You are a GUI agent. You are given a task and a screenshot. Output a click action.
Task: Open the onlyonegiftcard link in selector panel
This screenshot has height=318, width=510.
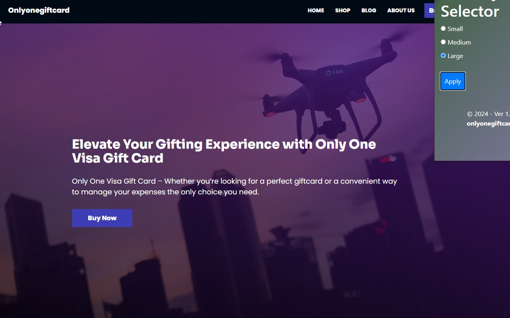[488, 124]
